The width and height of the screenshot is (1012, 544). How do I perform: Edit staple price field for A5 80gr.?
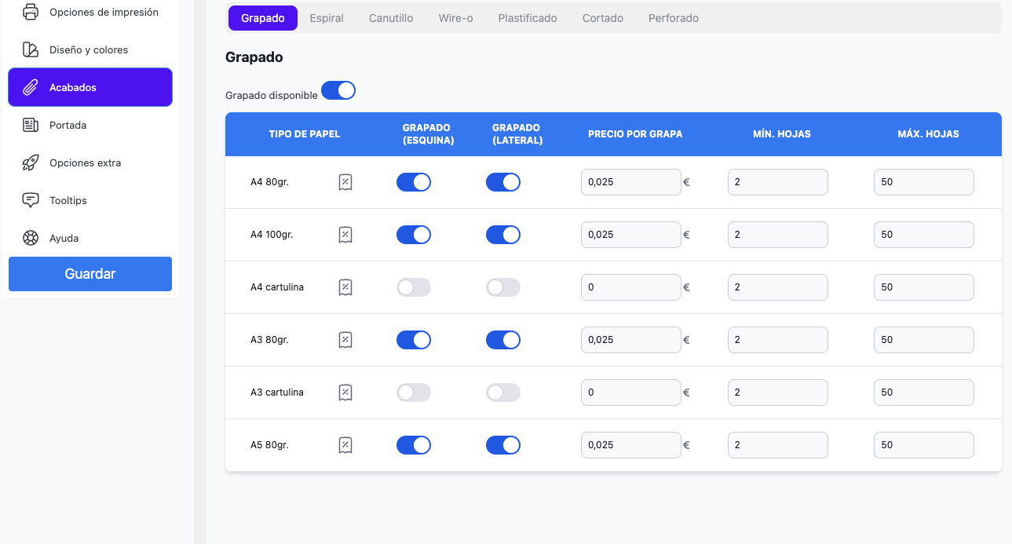[x=631, y=445]
